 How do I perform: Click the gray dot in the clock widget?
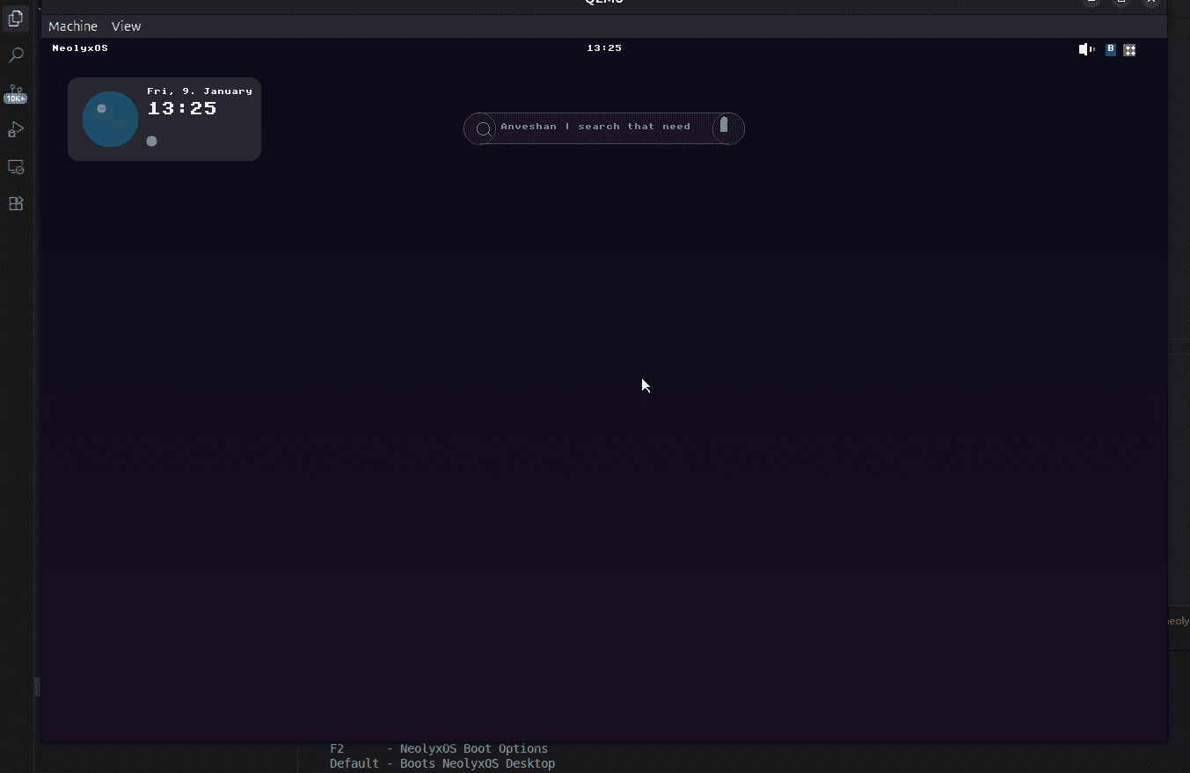pos(151,141)
